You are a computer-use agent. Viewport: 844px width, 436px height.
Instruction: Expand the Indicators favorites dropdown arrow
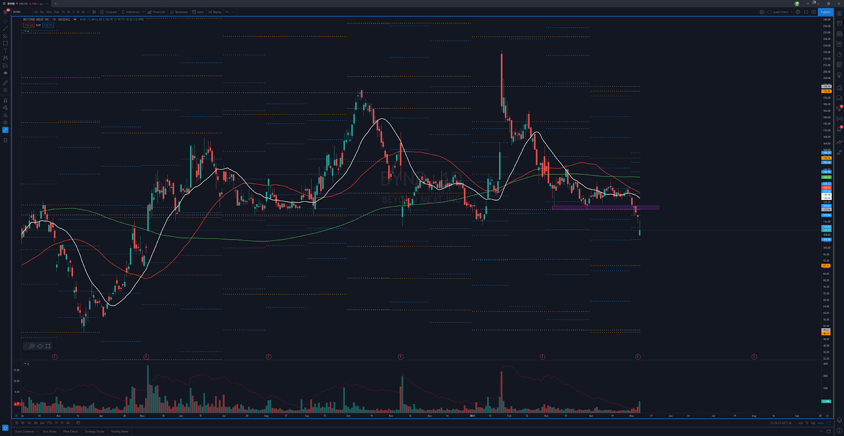(x=143, y=12)
